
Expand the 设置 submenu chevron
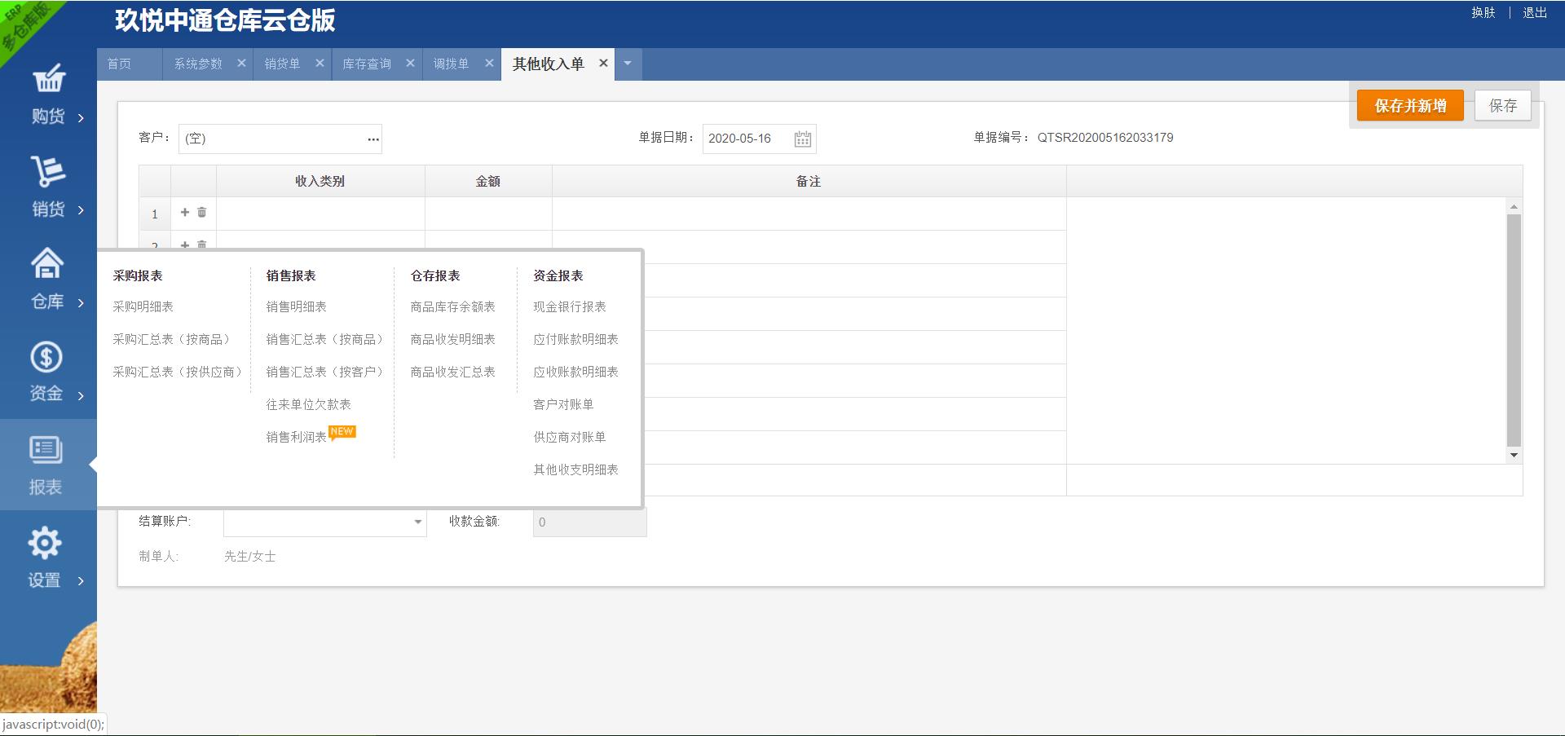pos(81,581)
